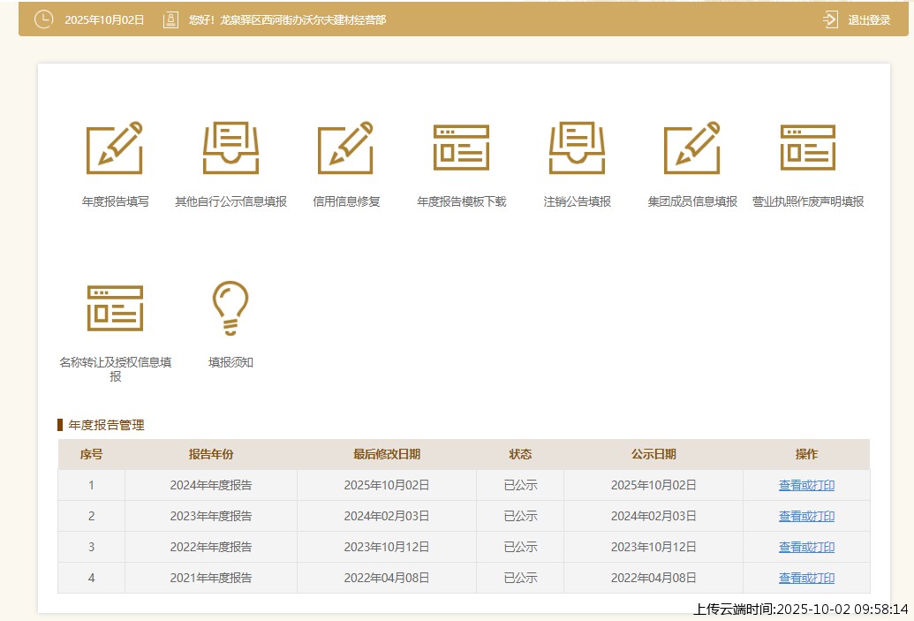This screenshot has height=621, width=914.
Task: Click 查看或打印 for the 2022 annual report
Action: tap(806, 547)
